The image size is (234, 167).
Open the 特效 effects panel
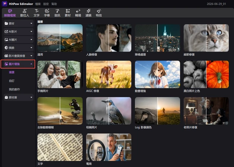(99, 13)
